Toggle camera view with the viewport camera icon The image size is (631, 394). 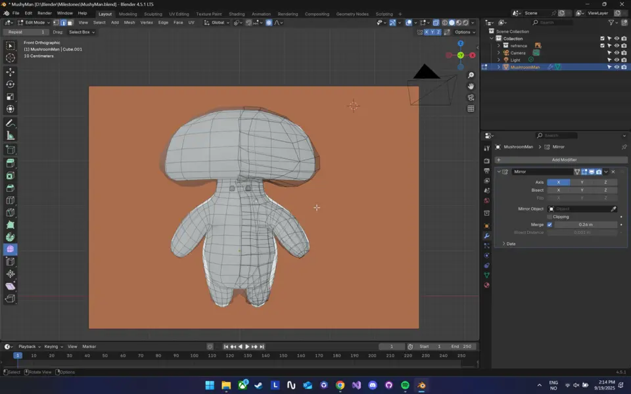(x=471, y=97)
